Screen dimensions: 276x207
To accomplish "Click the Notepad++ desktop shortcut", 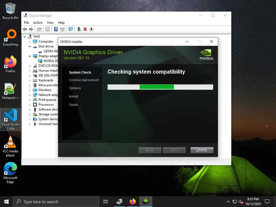I will pos(11,91).
